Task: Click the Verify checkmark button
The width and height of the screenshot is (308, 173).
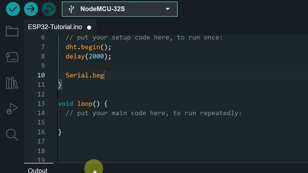Action: [13, 9]
